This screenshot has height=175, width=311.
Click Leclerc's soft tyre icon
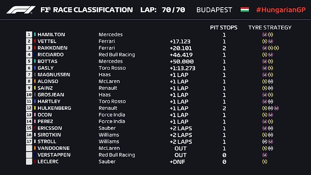coord(265,162)
